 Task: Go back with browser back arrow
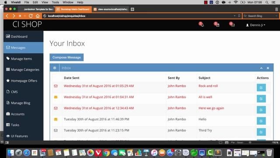click(x=7, y=16)
